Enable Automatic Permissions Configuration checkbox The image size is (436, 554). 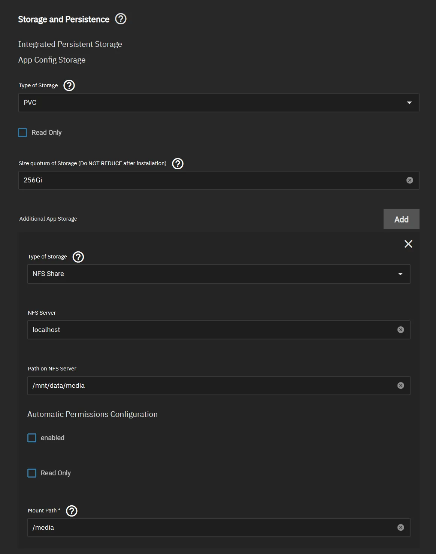32,438
